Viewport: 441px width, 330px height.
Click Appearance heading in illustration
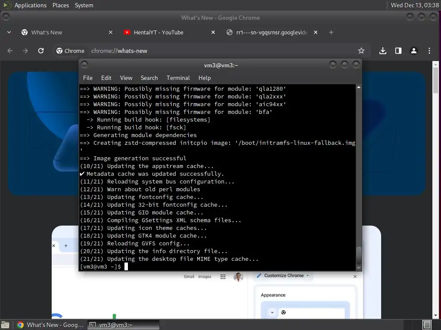273,295
